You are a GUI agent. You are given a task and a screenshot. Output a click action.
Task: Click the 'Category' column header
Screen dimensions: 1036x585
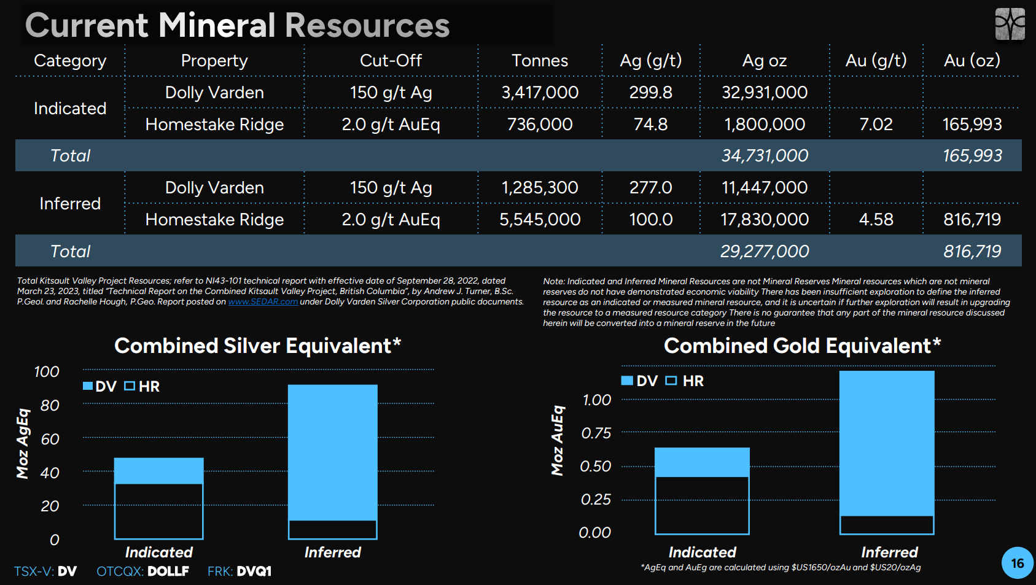click(x=70, y=61)
